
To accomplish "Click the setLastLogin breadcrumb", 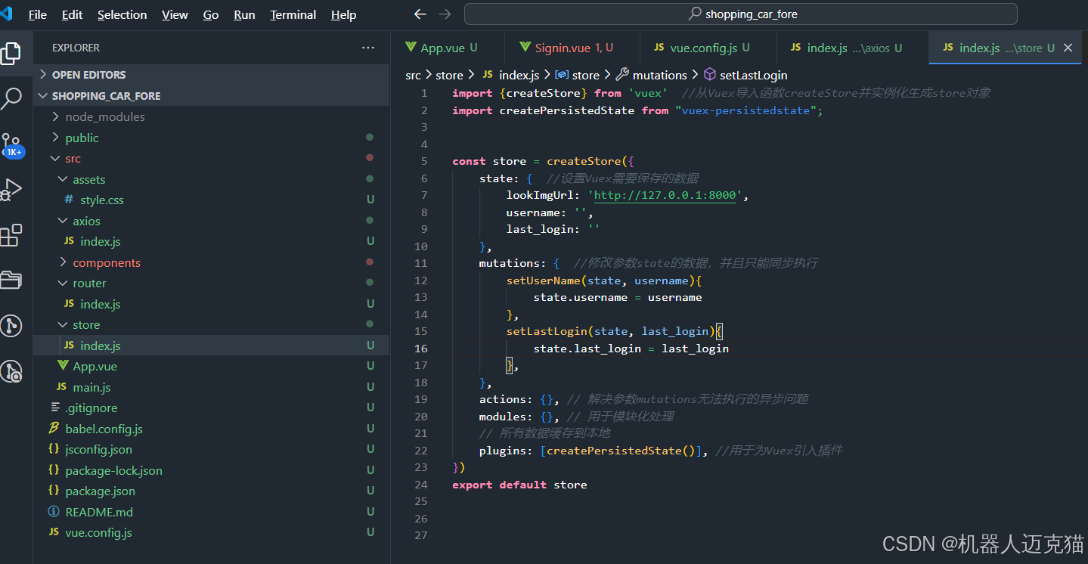I will click(754, 75).
